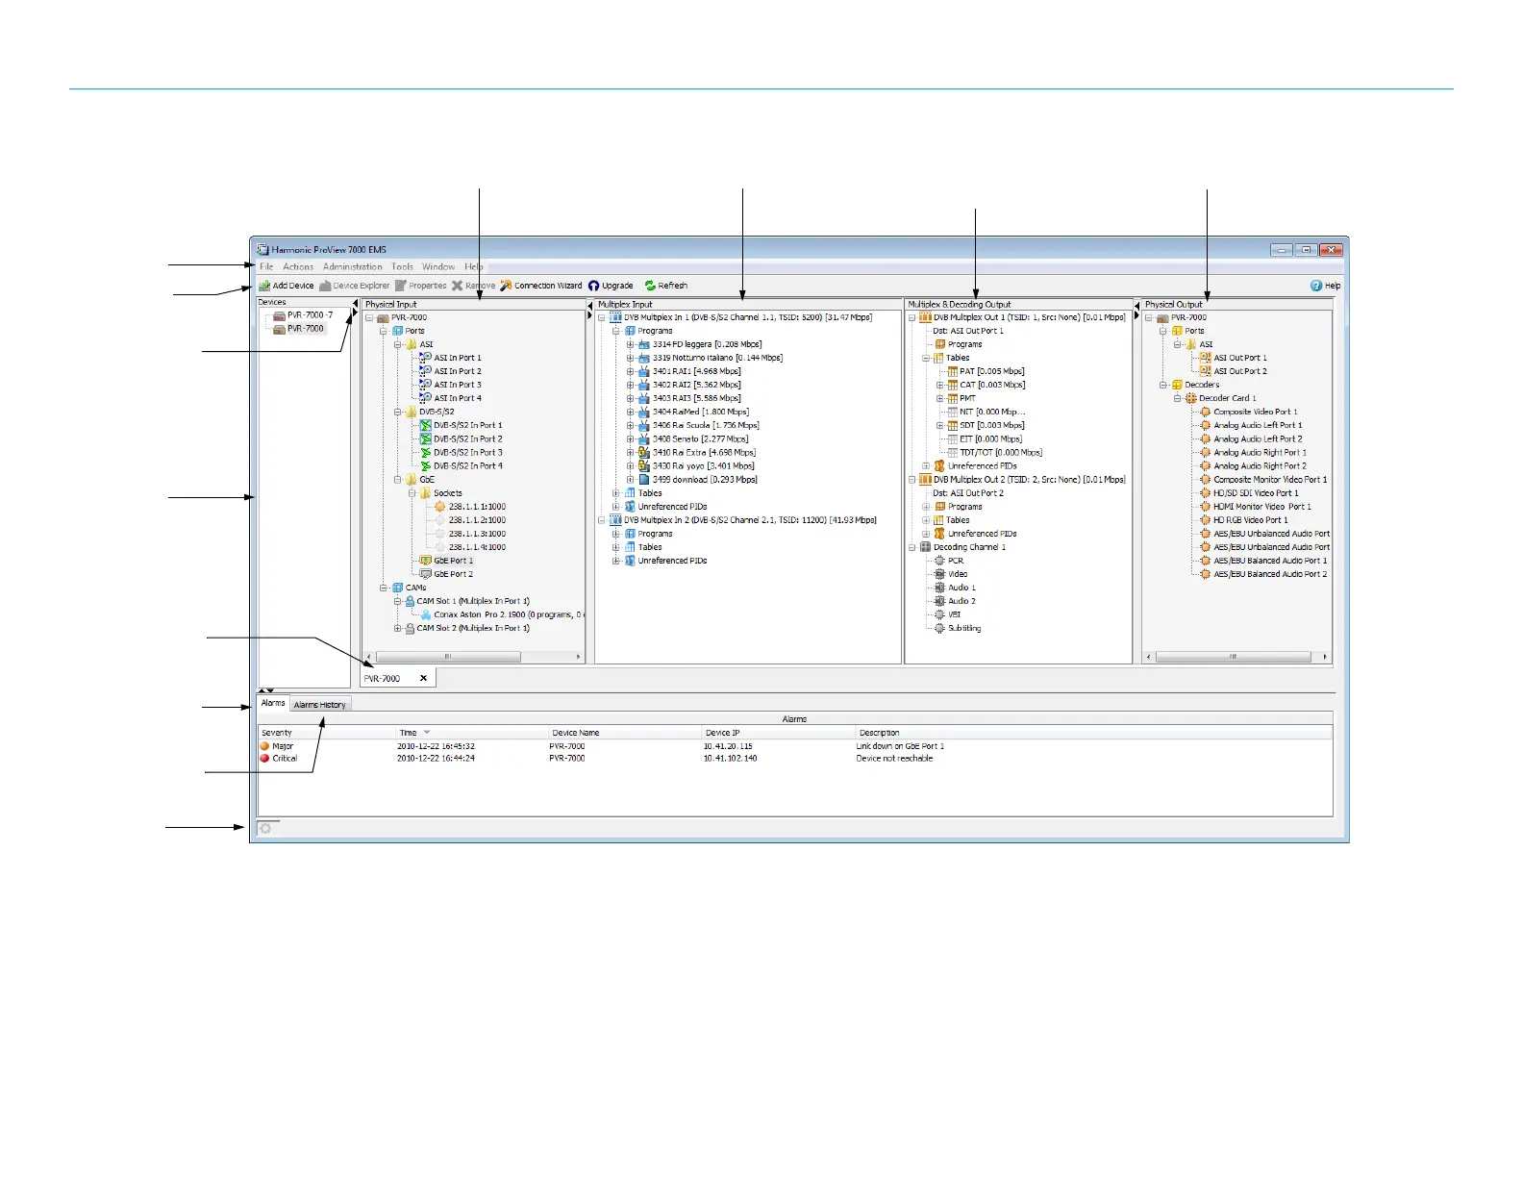Viewport: 1523px width, 1177px height.
Task: Click the Upgrade toolbar icon
Action: pos(593,286)
